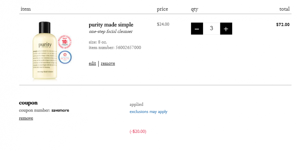Click the red Readers' Choice award badge
Image resolution: width=297 pixels, height=151 pixels.
(65, 42)
